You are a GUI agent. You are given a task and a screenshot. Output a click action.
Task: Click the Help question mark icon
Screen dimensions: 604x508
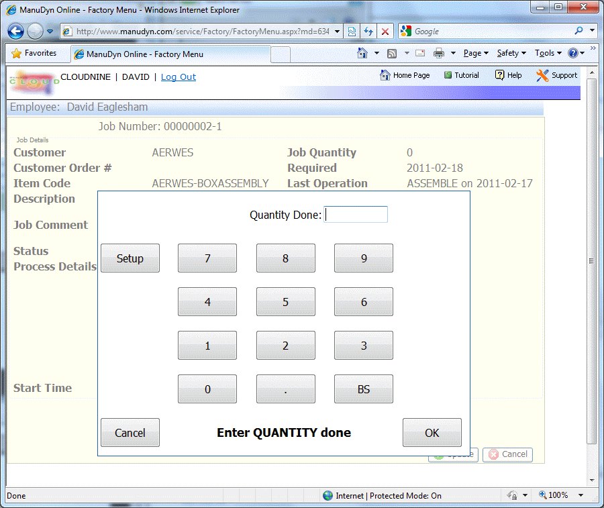click(x=499, y=75)
